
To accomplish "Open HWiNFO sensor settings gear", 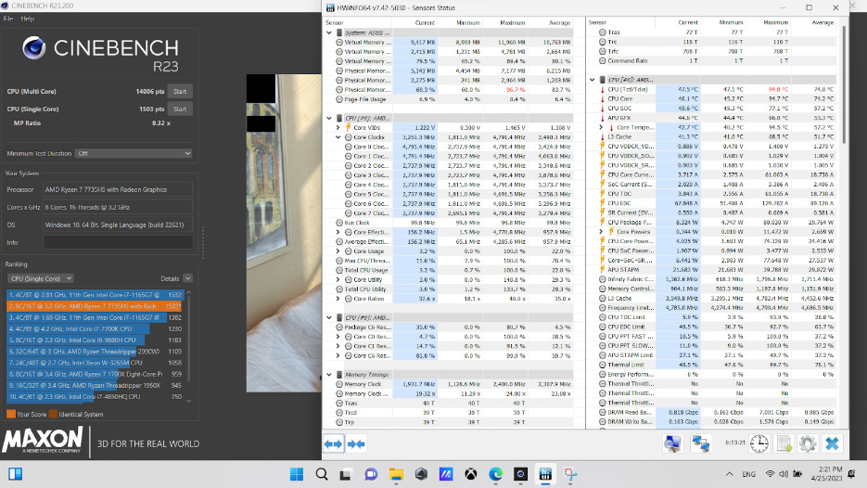I will click(x=808, y=443).
